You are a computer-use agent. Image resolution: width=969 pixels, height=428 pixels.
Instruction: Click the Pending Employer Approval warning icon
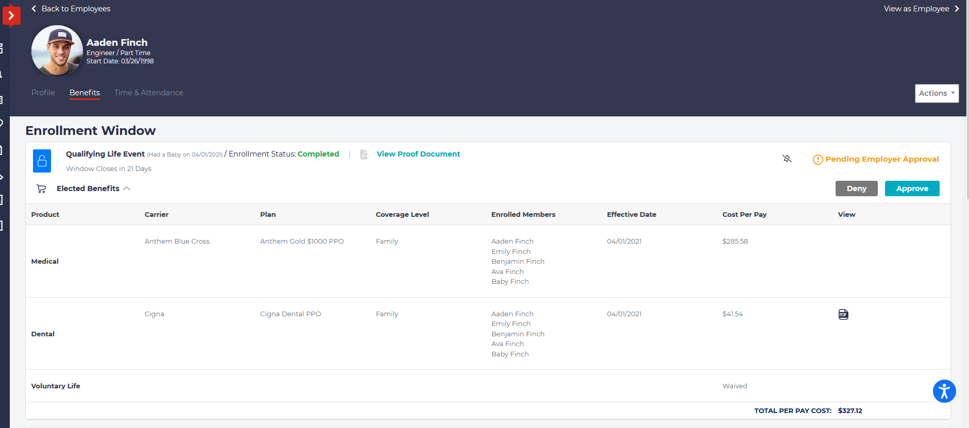click(x=818, y=160)
